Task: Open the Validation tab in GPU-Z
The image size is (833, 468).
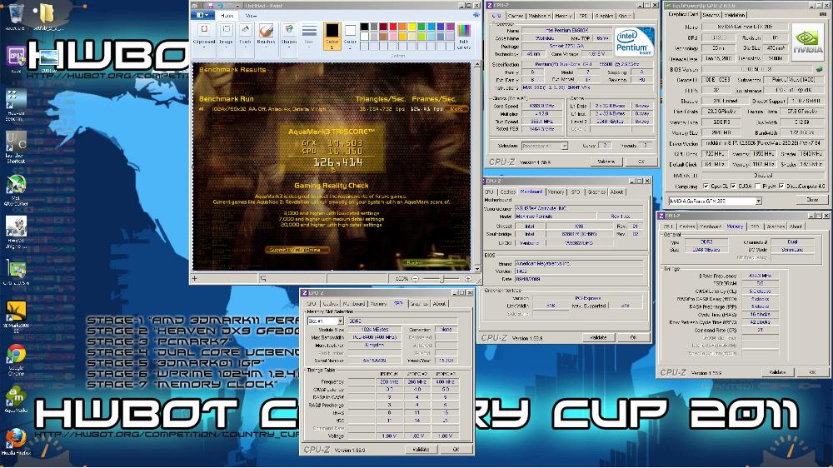Action: pos(735,15)
